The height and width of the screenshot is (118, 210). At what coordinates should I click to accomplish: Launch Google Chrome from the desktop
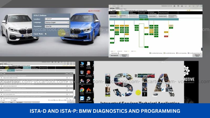point(82,91)
